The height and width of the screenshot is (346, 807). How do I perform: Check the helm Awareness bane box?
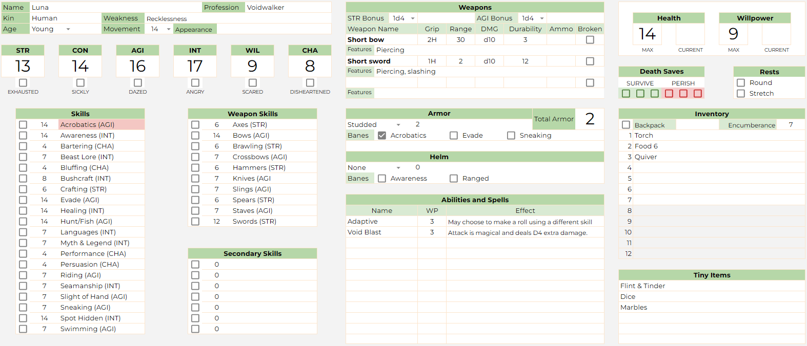pyautogui.click(x=382, y=178)
